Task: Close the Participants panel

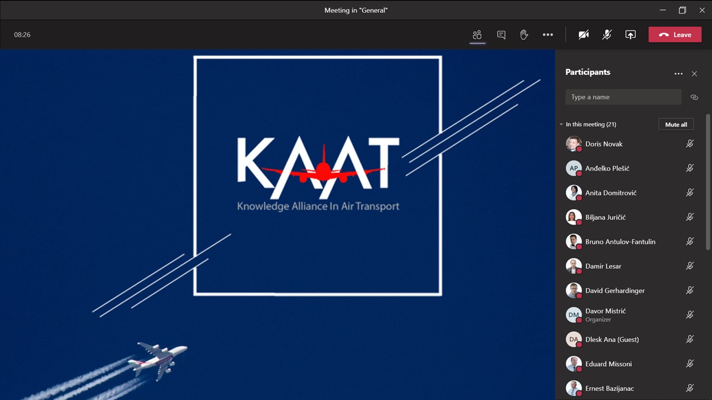Action: click(x=694, y=73)
